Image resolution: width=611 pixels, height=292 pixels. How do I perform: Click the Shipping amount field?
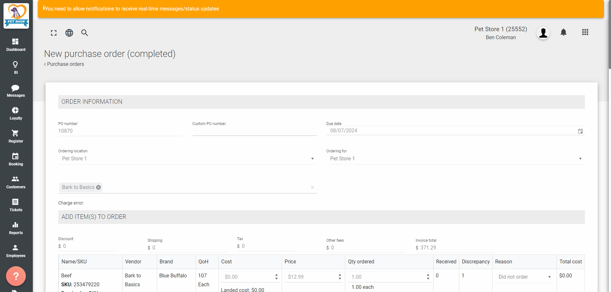189,248
